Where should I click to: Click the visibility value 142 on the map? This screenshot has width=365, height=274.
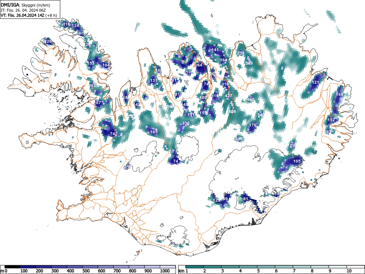click(137, 104)
